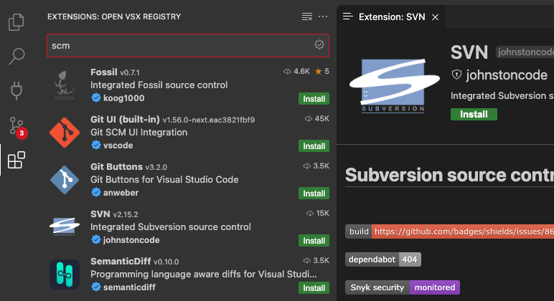Open johnstoncode publisher link in details

[507, 75]
